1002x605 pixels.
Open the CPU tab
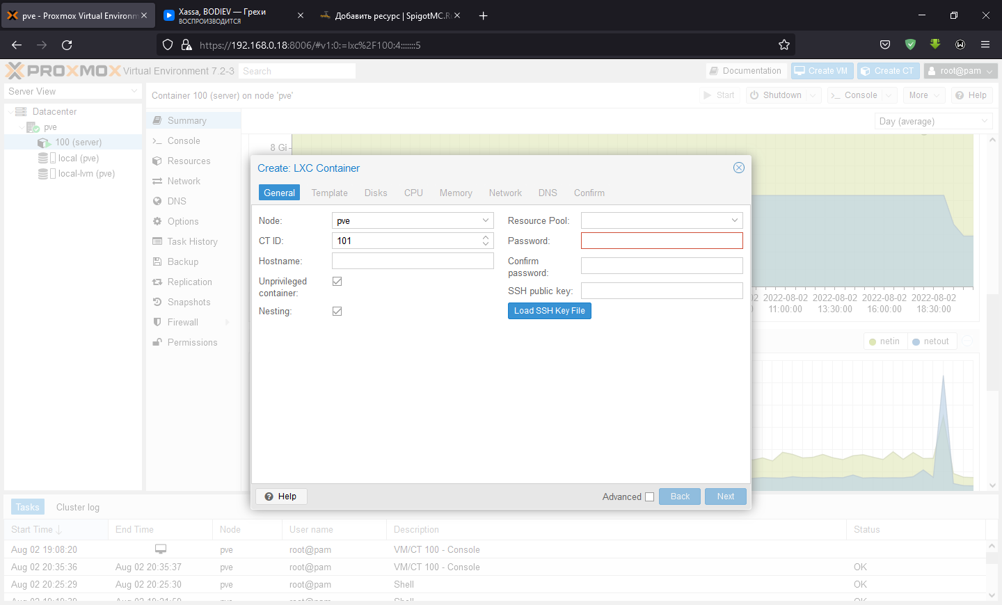(x=413, y=193)
